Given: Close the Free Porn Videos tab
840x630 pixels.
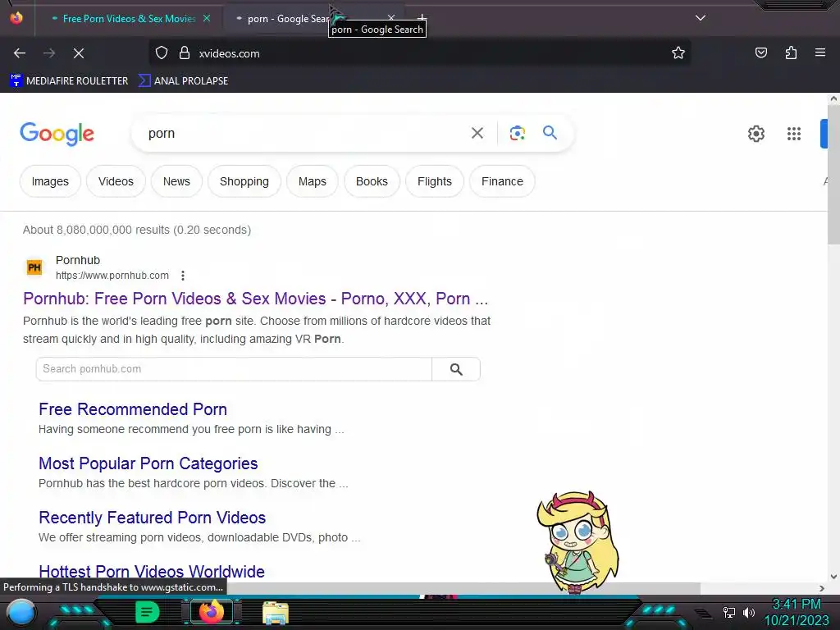Looking at the screenshot, I should click(207, 18).
